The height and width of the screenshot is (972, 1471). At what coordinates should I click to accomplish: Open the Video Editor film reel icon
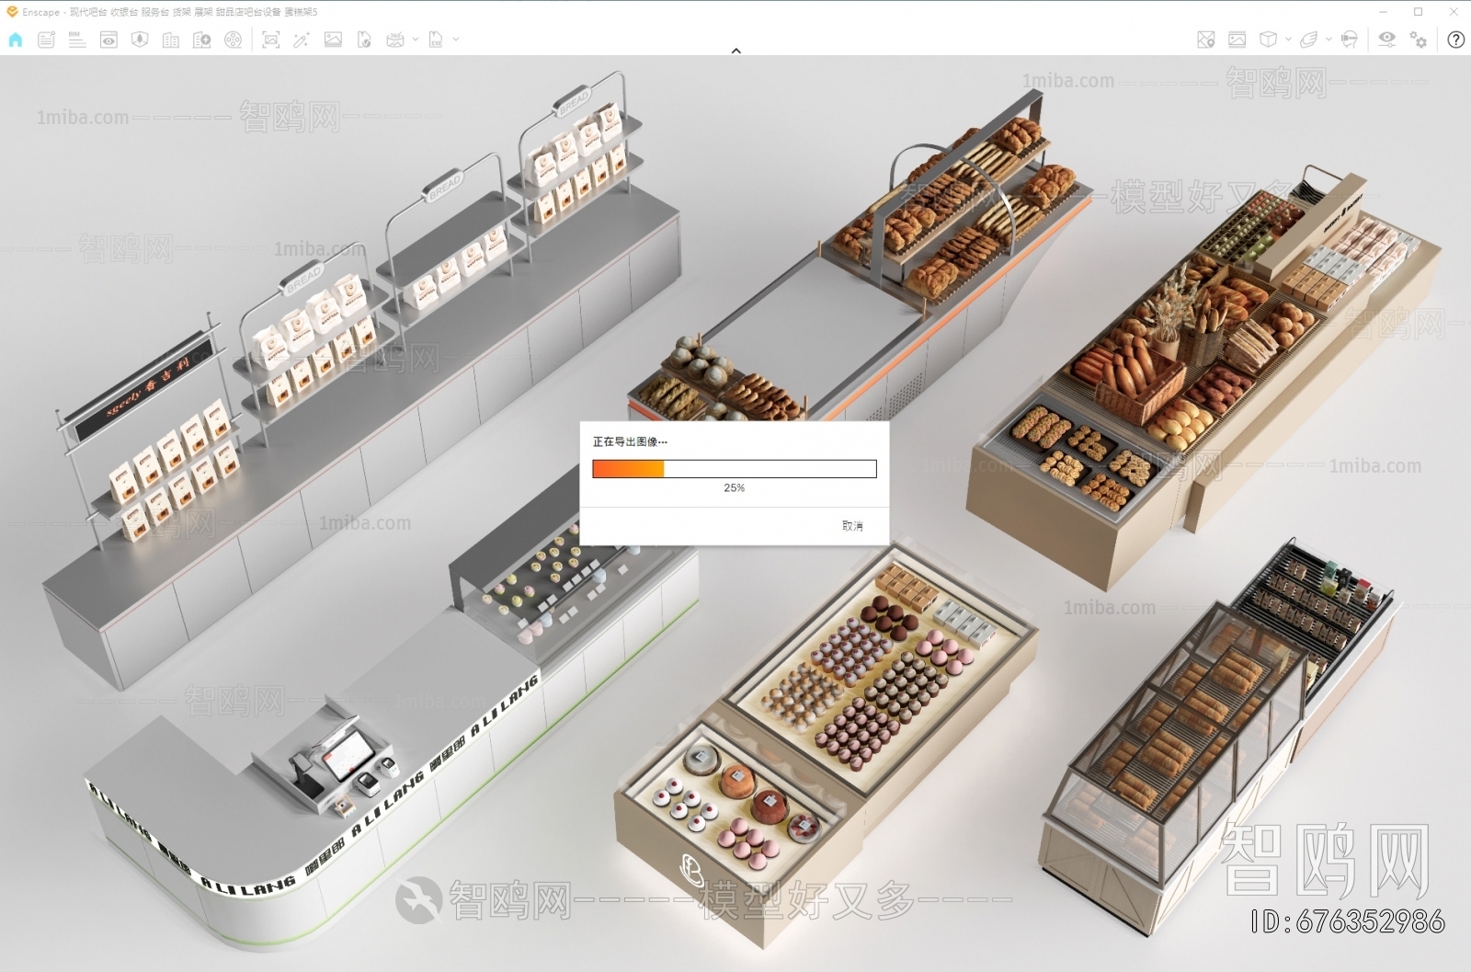tap(234, 40)
